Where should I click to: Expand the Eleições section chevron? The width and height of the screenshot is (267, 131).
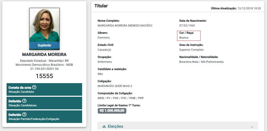pos(252,127)
